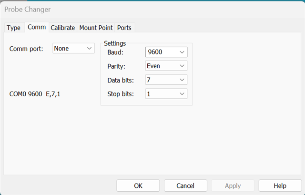Viewport: 305px width, 195px height.
Task: Switch to the Ports tab
Action: pyautogui.click(x=124, y=28)
